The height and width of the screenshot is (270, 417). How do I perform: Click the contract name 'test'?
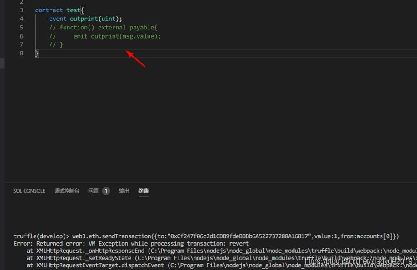pyautogui.click(x=73, y=10)
